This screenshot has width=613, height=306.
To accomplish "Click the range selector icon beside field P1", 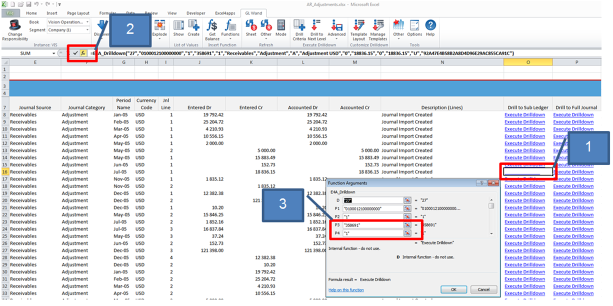I will [x=407, y=208].
